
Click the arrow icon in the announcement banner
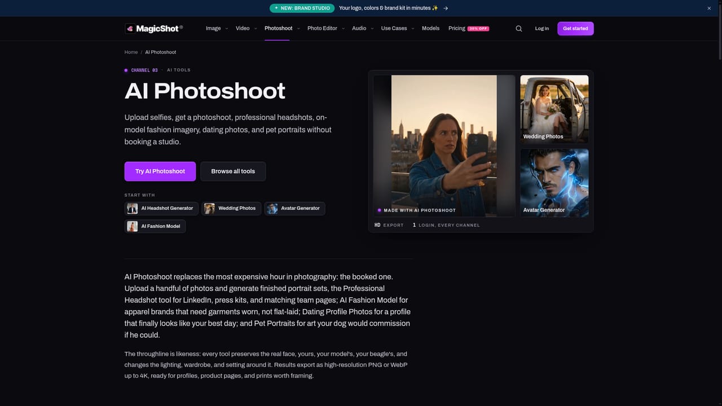tap(446, 8)
